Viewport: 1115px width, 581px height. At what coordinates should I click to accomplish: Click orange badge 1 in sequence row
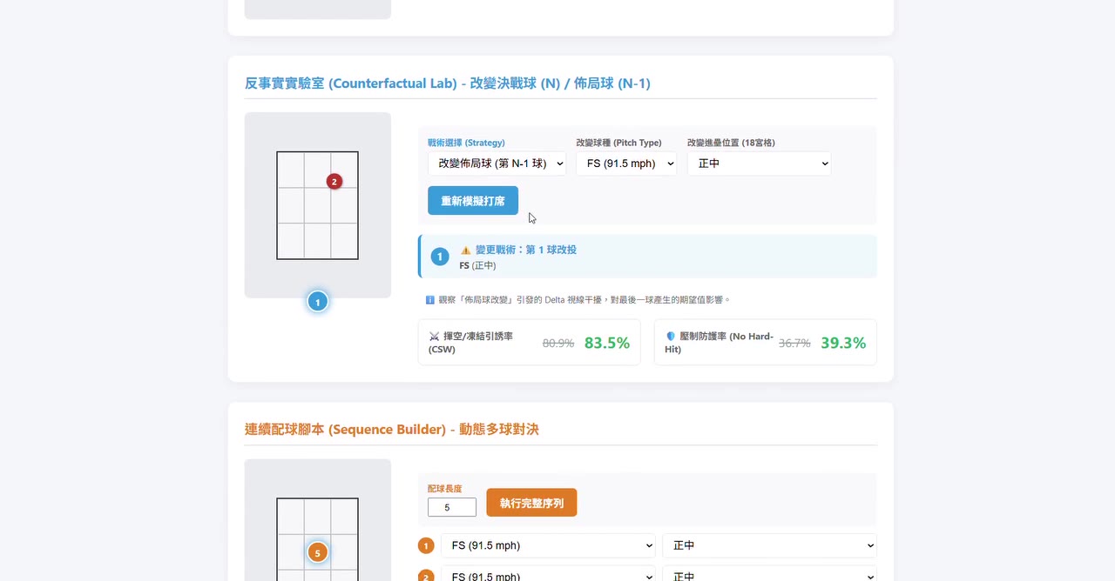point(426,545)
